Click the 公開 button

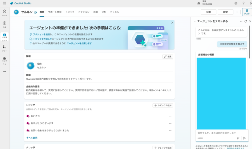(x=209, y=12)
